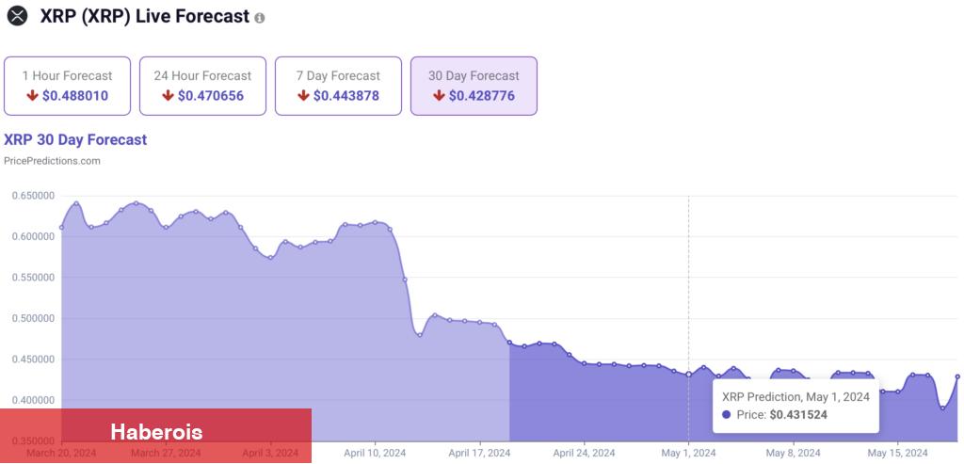Click the April 17, 2024 axis label
Viewport: 964px width, 464px height.
pyautogui.click(x=479, y=454)
